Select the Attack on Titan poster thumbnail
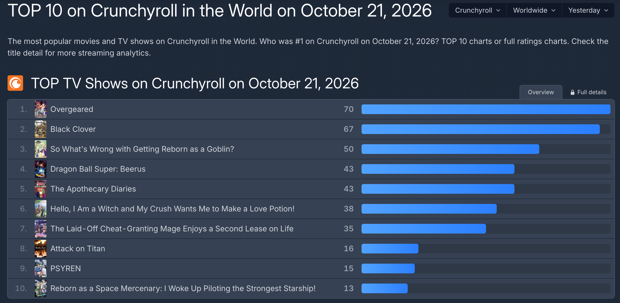 [x=41, y=249]
